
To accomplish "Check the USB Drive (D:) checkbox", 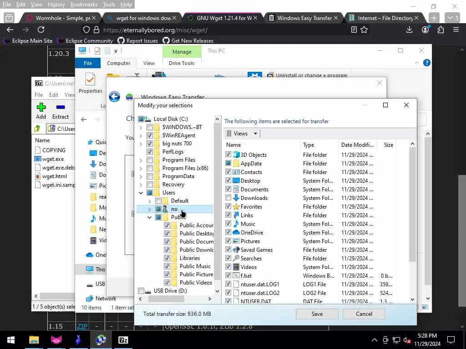I will click(x=141, y=291).
